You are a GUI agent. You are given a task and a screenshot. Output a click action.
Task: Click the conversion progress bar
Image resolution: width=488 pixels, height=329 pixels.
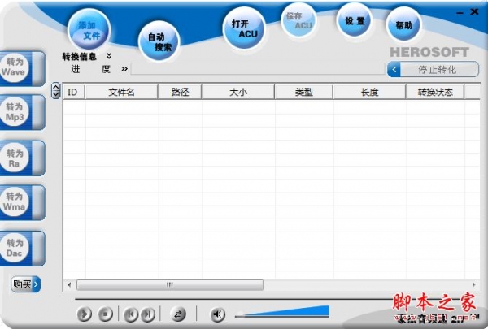258,69
